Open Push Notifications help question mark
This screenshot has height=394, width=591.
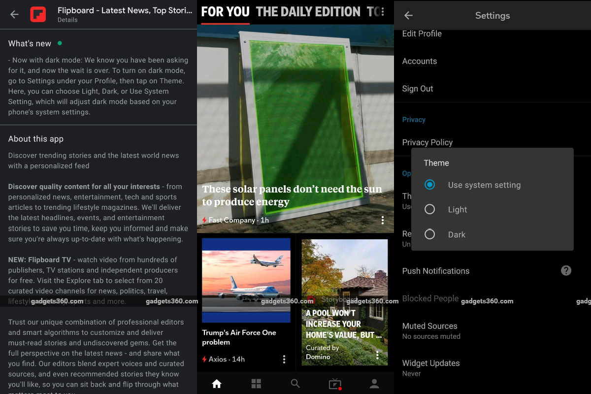tap(566, 270)
